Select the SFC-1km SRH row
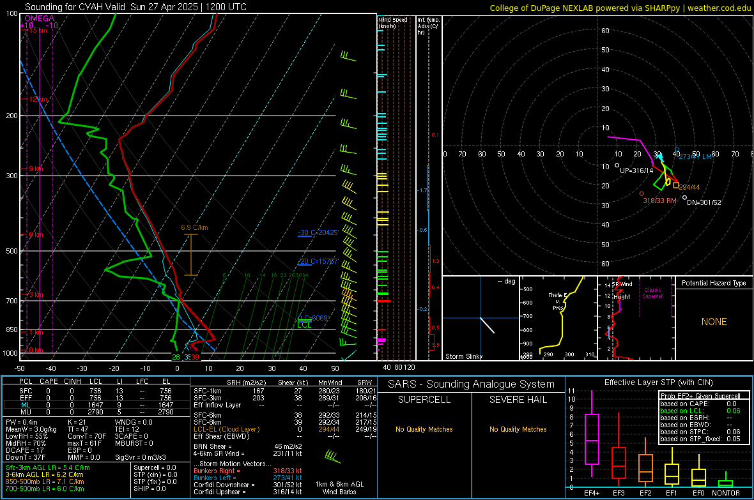 click(x=285, y=391)
